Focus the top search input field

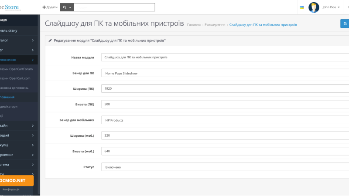114,7
